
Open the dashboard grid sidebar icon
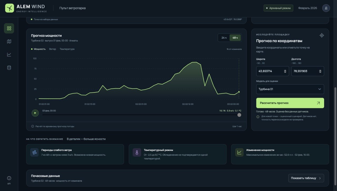(9, 28)
